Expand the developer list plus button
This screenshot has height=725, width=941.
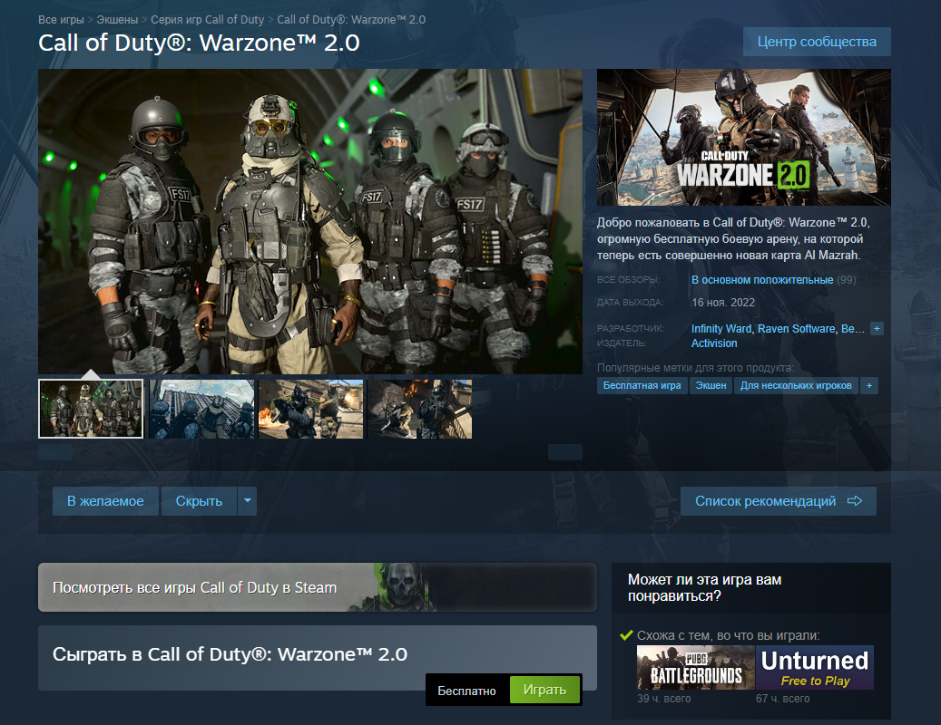point(877,328)
